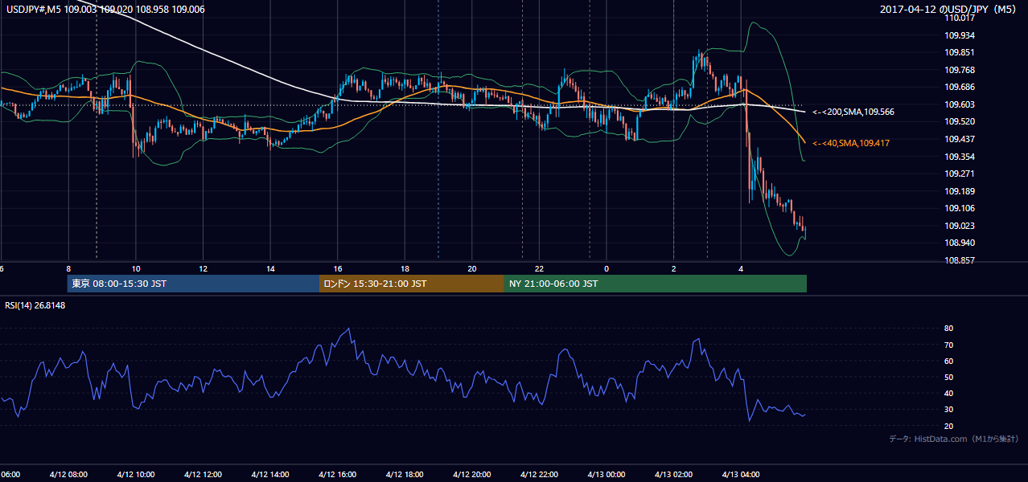Click hour 10 on the price chart axis
The image size is (1028, 482).
(136, 268)
